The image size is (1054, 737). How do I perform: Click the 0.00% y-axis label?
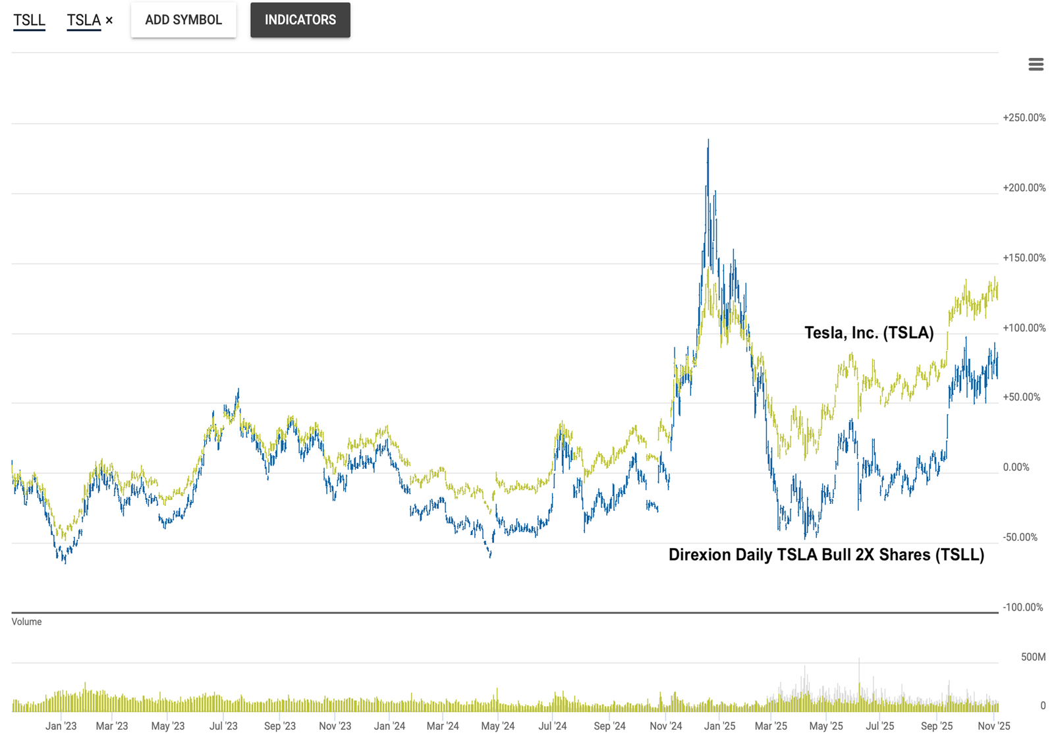click(x=1015, y=468)
